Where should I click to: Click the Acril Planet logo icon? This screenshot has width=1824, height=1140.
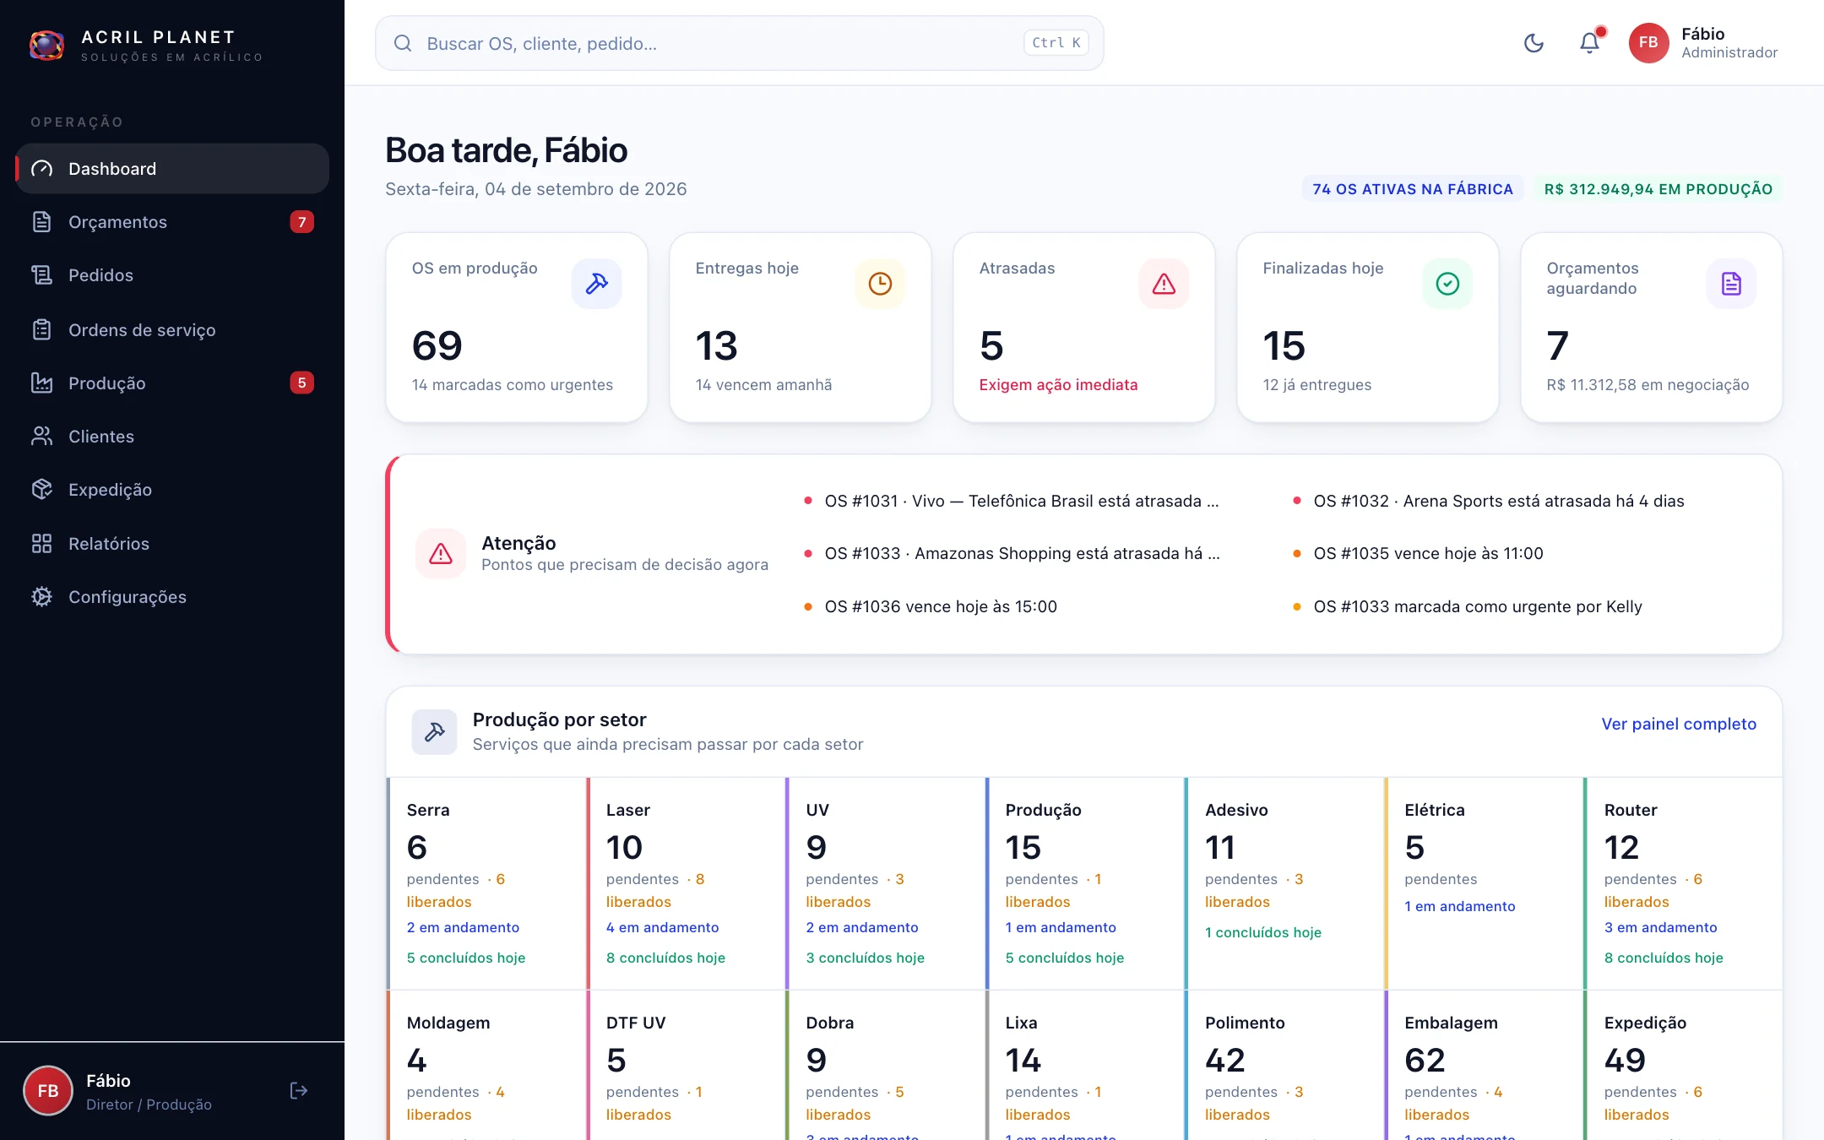click(x=46, y=45)
